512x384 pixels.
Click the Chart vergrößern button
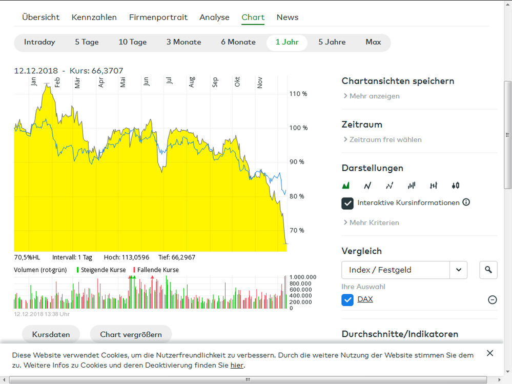coord(131,334)
